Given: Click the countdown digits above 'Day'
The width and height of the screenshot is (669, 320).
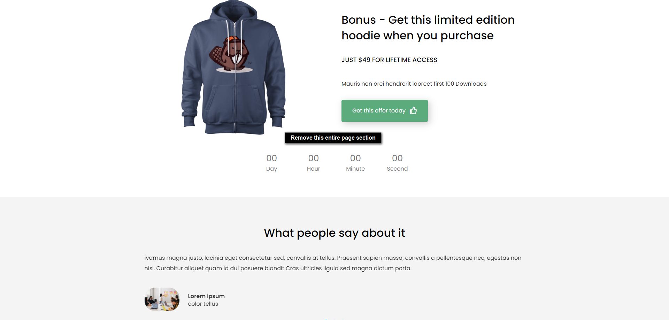Looking at the screenshot, I should coord(271,158).
